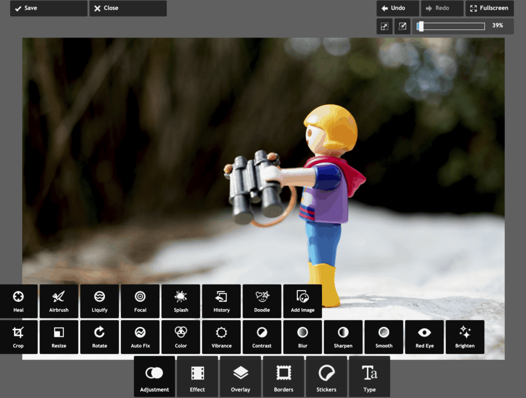The height and width of the screenshot is (398, 526).
Task: Select the Red Eye tool
Action: pyautogui.click(x=424, y=337)
